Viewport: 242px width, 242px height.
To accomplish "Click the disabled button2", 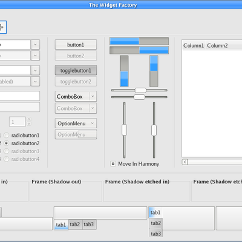I will coord(76,56).
